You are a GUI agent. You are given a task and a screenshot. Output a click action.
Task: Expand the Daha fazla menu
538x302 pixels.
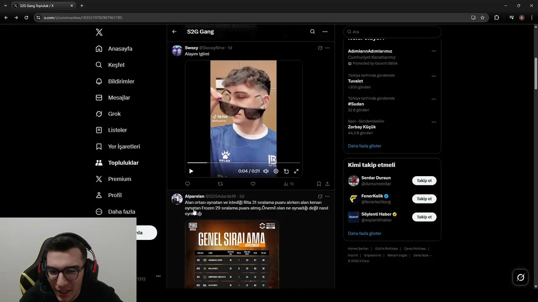(x=115, y=212)
